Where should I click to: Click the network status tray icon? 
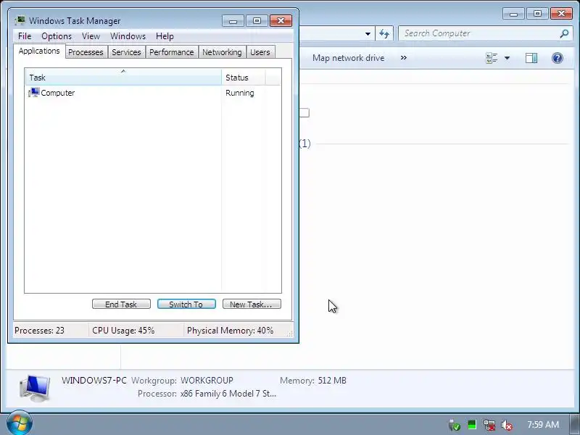[x=489, y=425]
